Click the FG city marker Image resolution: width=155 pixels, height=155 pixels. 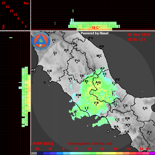144,110
